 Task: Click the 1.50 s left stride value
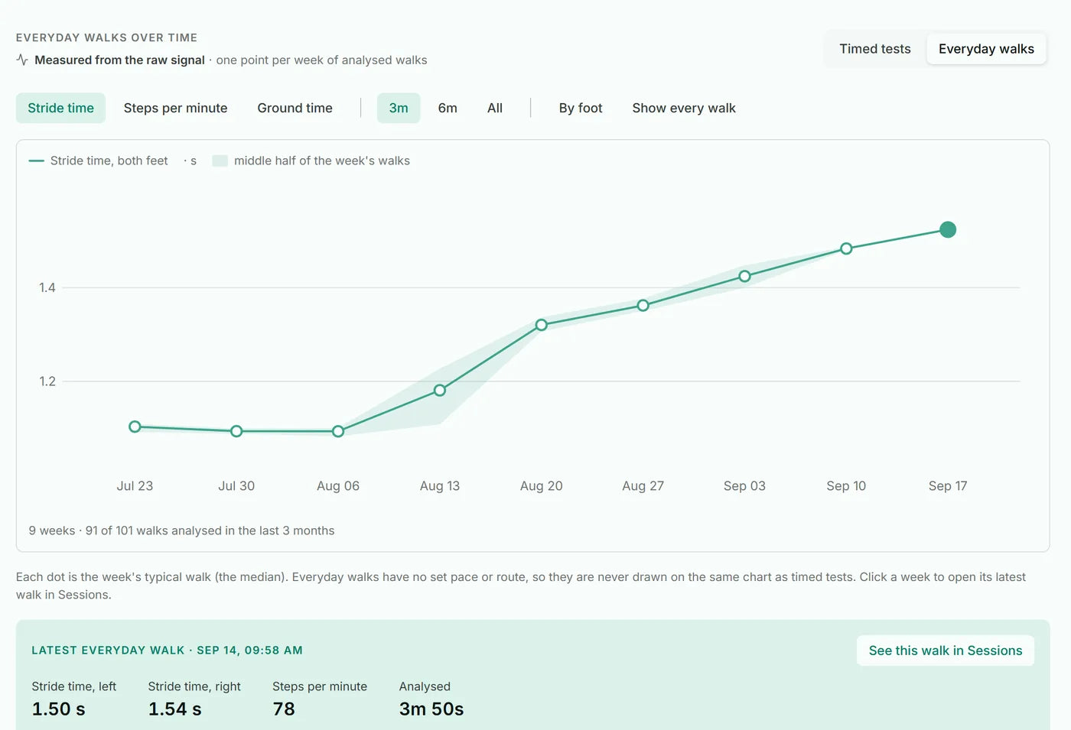pos(58,709)
